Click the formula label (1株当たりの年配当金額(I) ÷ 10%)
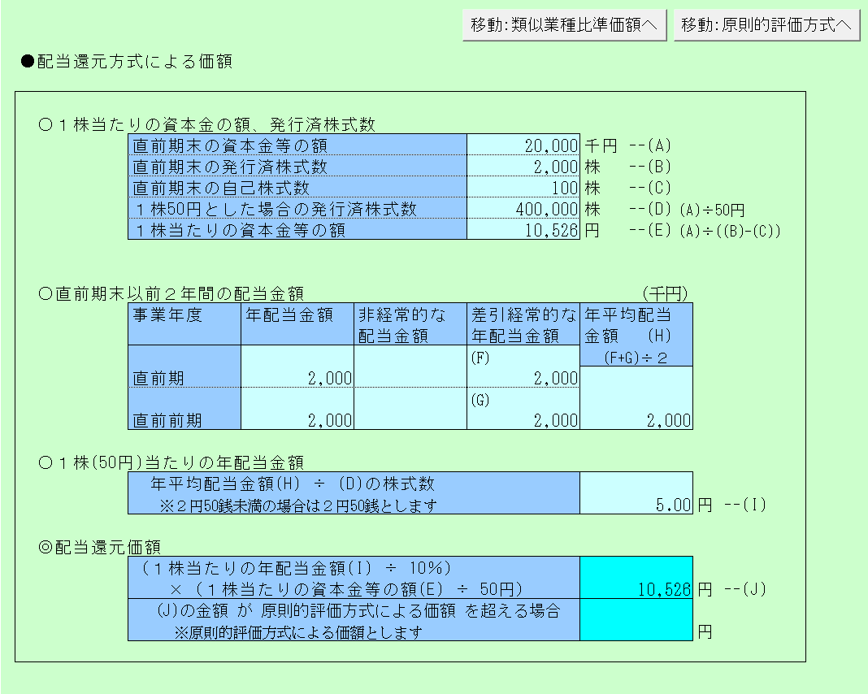Viewport: 868px width, 694px height. pos(296,567)
